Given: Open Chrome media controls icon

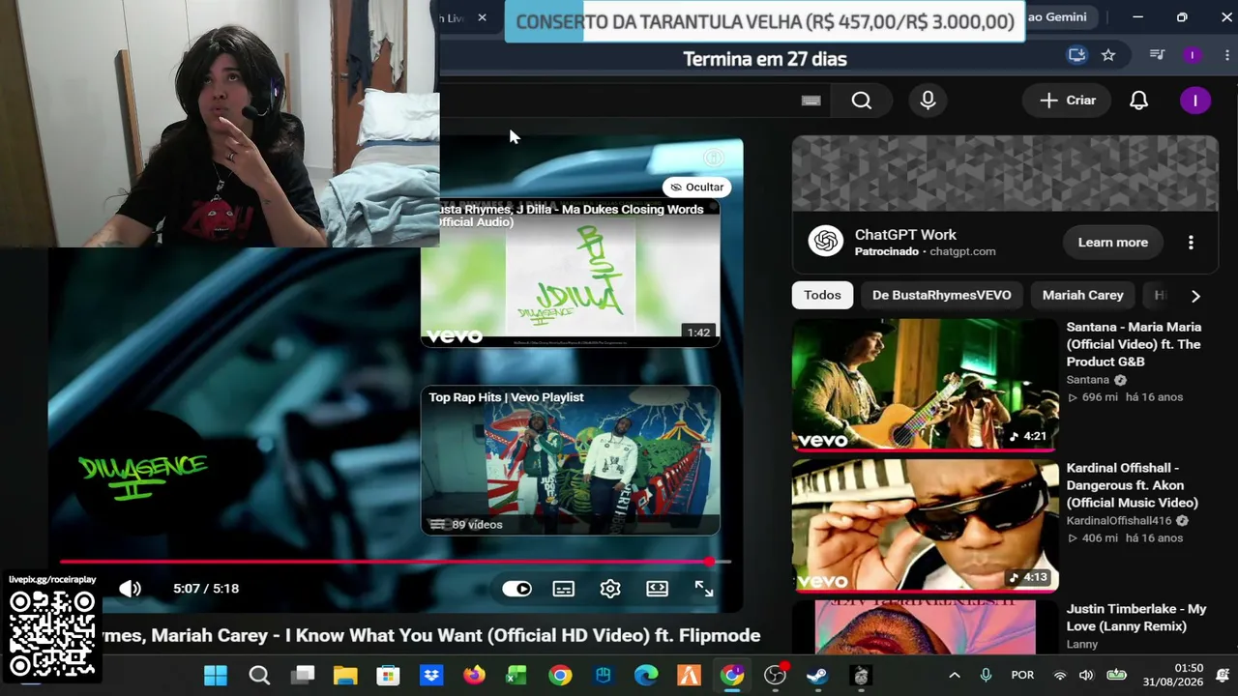Looking at the screenshot, I should [1157, 55].
